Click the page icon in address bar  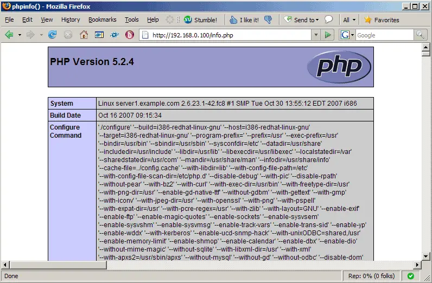click(145, 35)
